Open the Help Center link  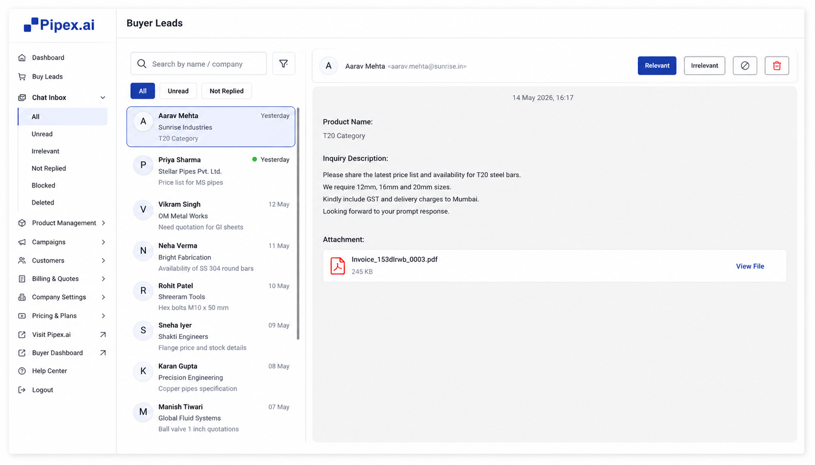[x=50, y=371]
